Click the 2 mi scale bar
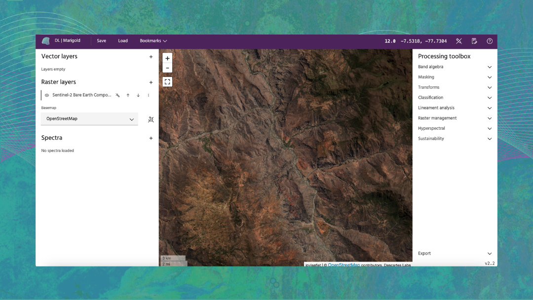 click(174, 264)
